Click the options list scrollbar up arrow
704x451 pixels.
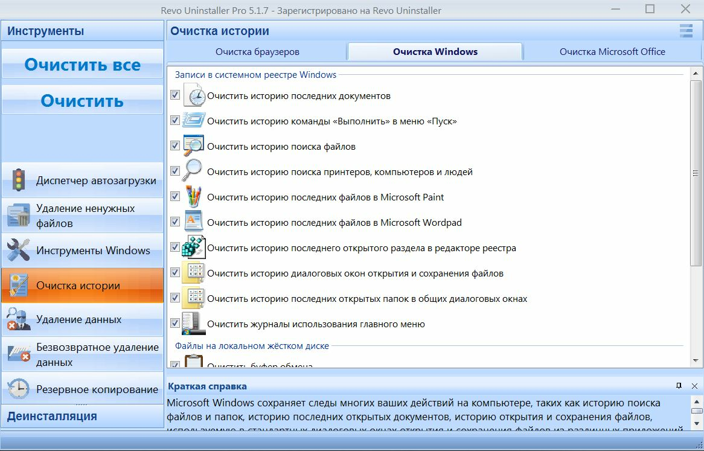pos(696,73)
